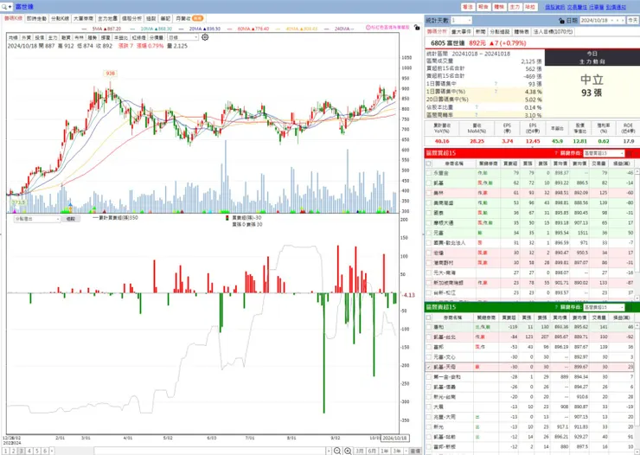
Task: Set chart range to 3月
Action: pyautogui.click(x=359, y=451)
